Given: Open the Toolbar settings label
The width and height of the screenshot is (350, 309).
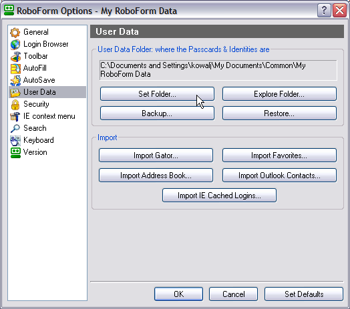Looking at the screenshot, I should 35,56.
